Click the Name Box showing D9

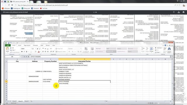pos(12,57)
